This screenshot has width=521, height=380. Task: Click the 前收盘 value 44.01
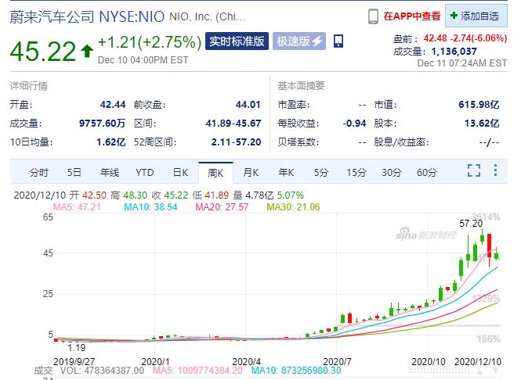click(x=248, y=105)
